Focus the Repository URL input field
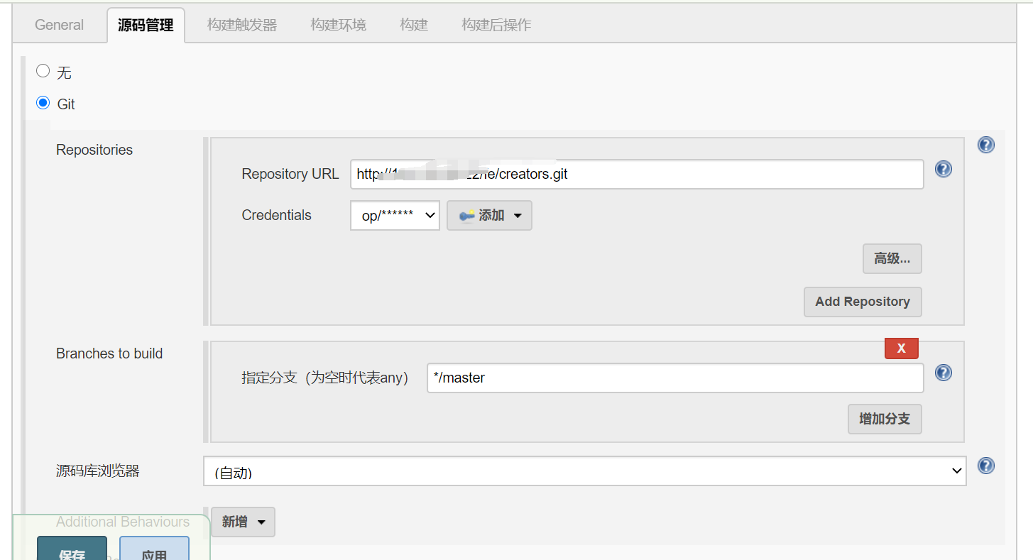The height and width of the screenshot is (560, 1033). point(637,174)
